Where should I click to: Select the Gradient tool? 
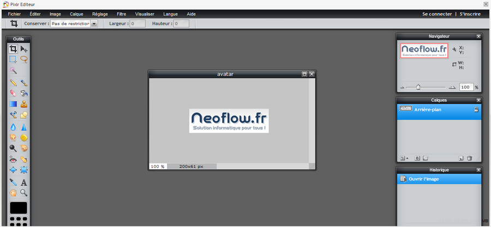(x=13, y=104)
